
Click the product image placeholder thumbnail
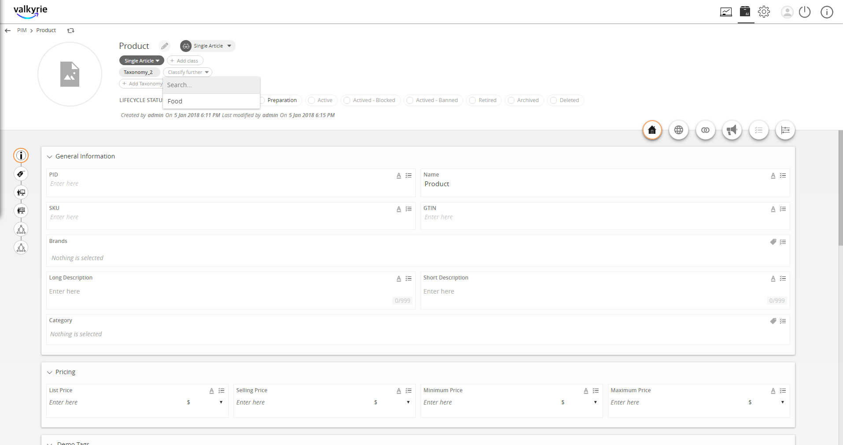pos(70,74)
